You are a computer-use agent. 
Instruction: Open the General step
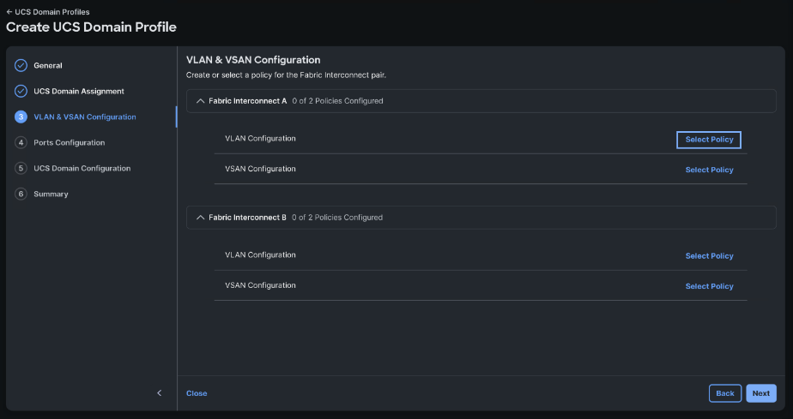coord(48,66)
